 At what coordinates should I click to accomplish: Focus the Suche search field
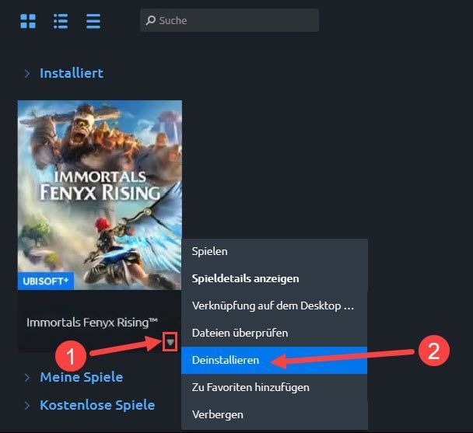click(x=229, y=20)
